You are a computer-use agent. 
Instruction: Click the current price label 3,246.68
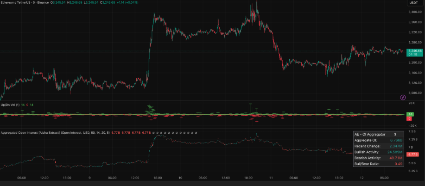click(x=414, y=51)
